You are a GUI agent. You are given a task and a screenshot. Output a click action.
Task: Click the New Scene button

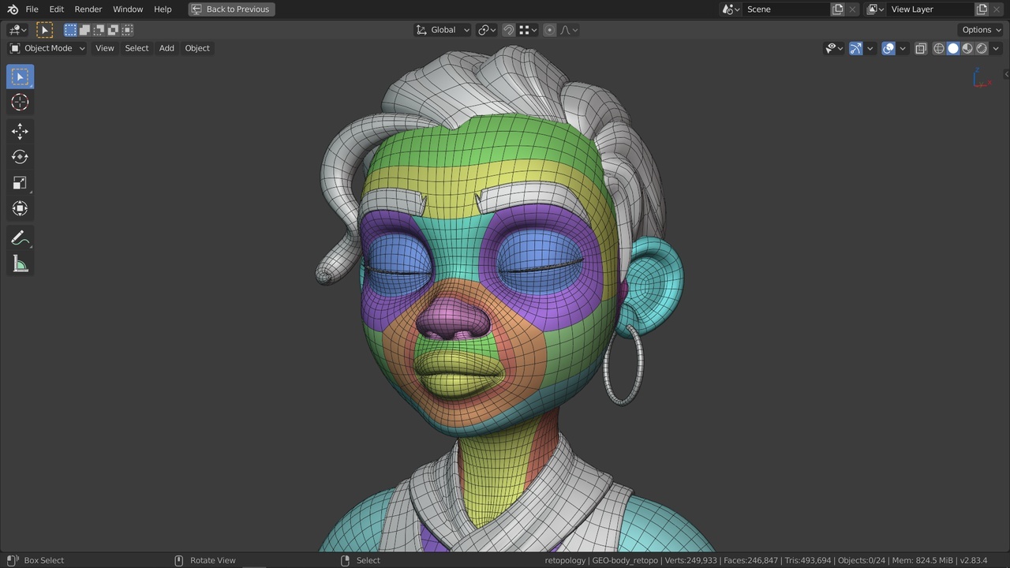[x=837, y=9]
